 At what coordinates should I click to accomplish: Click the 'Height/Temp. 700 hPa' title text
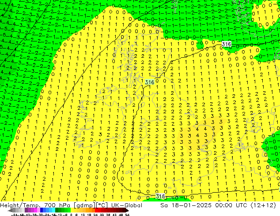tap(36, 205)
